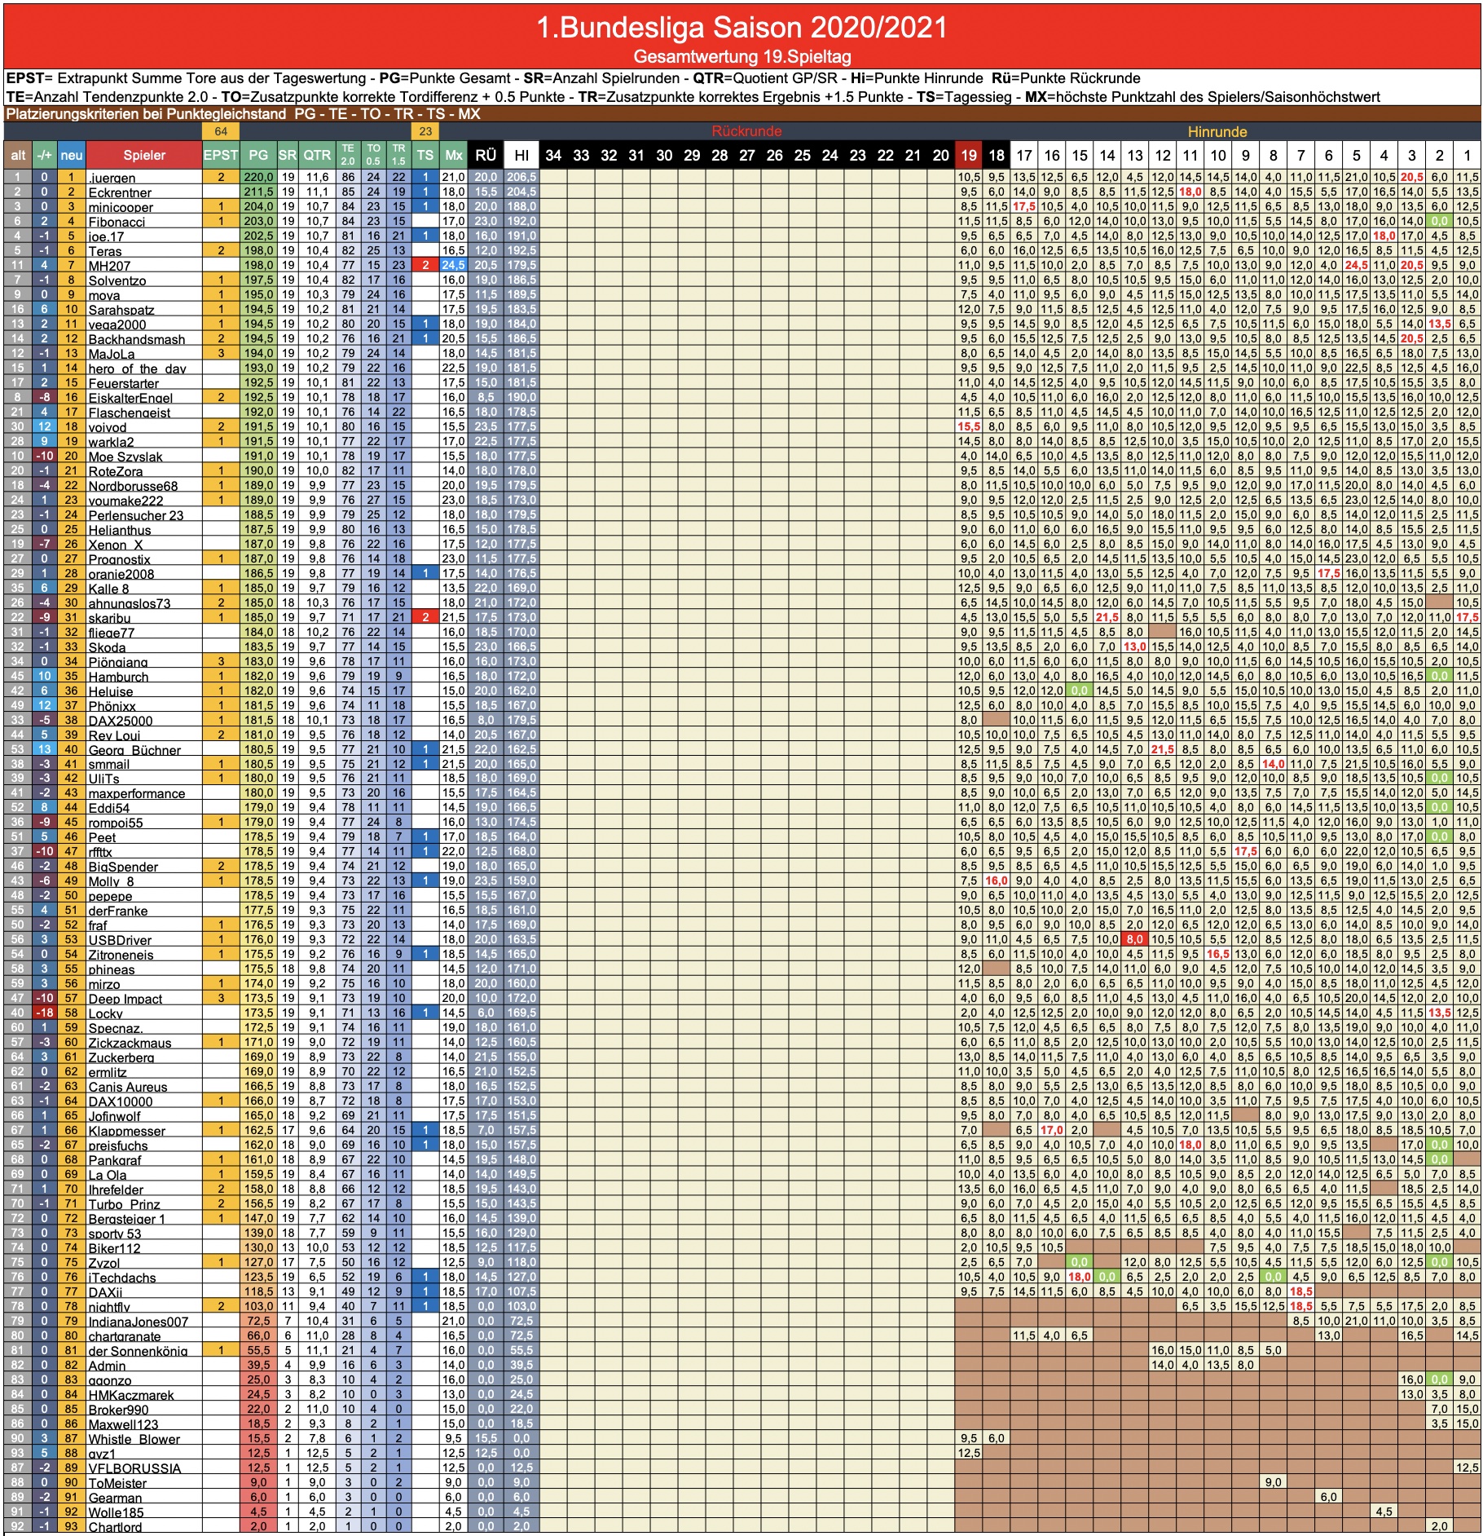1483x1536 pixels.
Task: Click the red 'Rückrunde' section label
Action: pyautogui.click(x=746, y=131)
